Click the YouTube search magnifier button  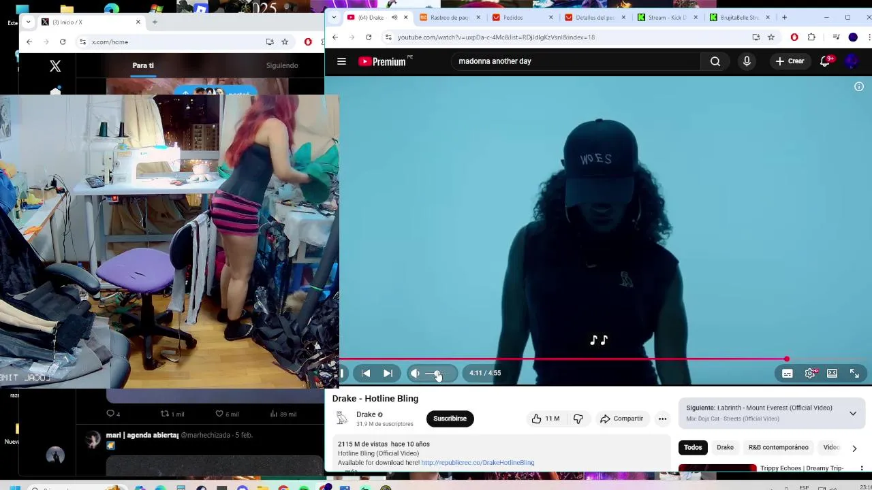tap(715, 61)
